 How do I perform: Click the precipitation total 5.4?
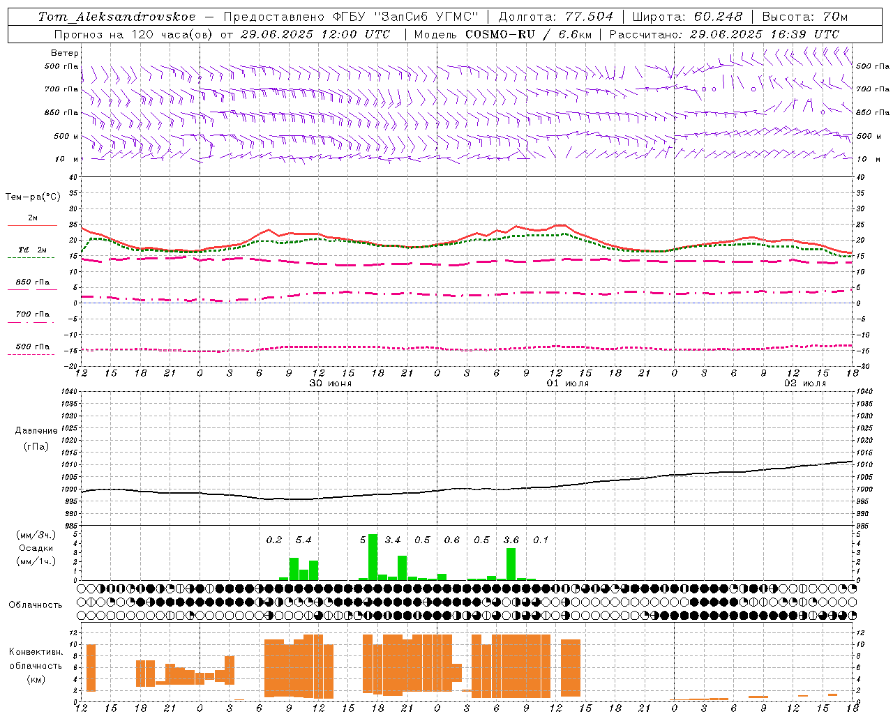coord(303,540)
